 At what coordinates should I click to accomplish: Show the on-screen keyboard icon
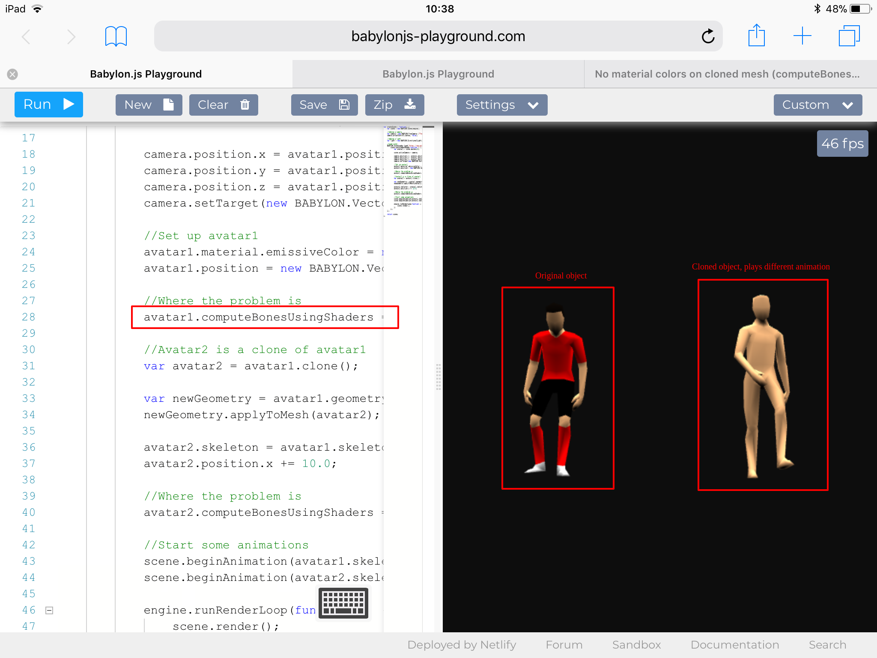pos(343,603)
